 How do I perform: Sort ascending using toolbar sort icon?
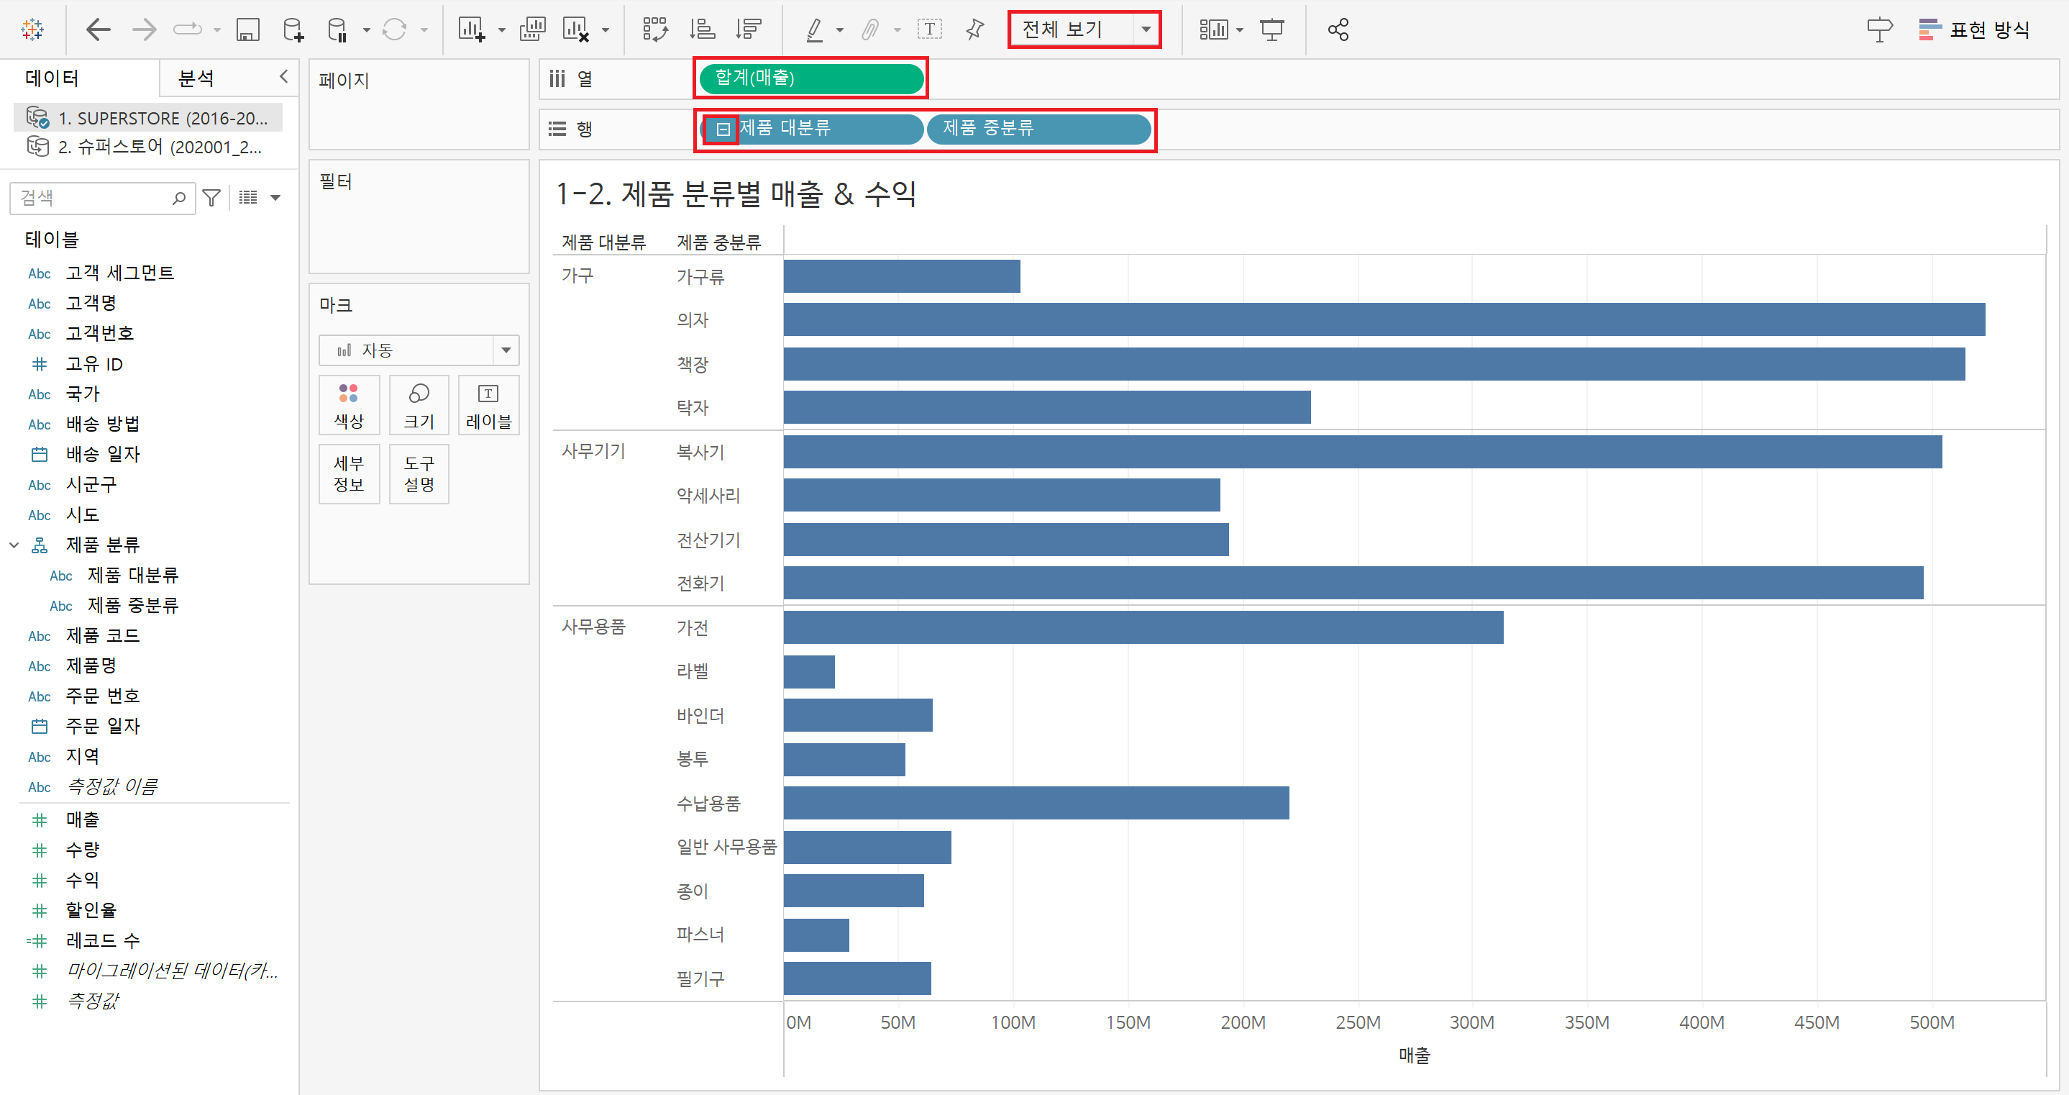tap(702, 29)
